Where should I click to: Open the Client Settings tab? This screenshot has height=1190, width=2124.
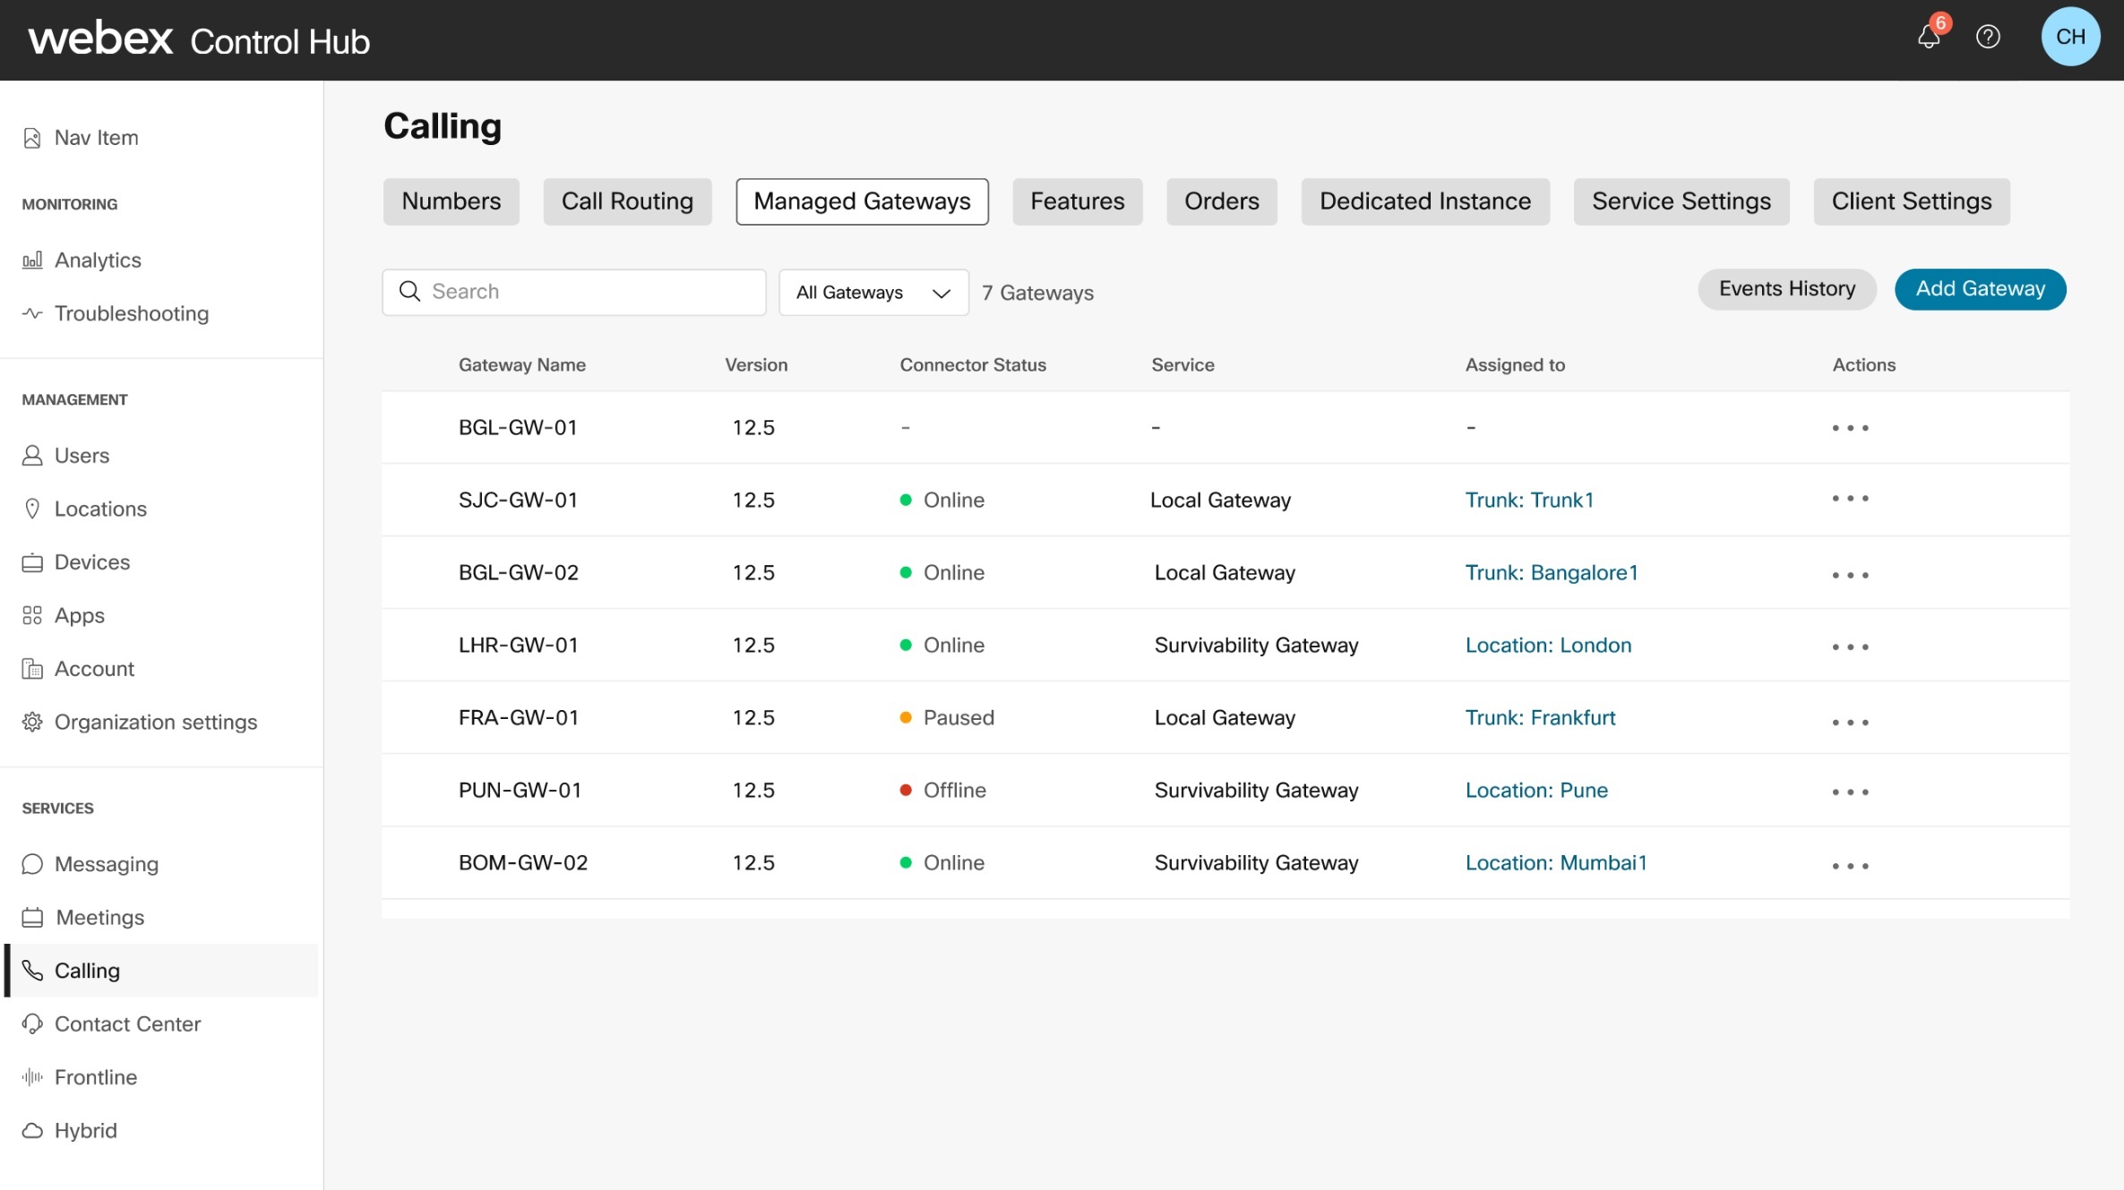click(1911, 201)
